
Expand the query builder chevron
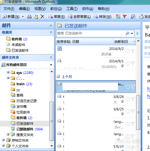[137, 34]
